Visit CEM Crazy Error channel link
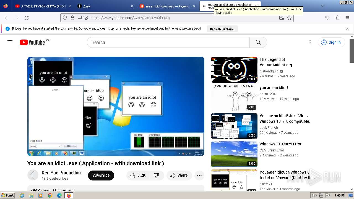Screen dimensions: 354x199 (272, 150)
